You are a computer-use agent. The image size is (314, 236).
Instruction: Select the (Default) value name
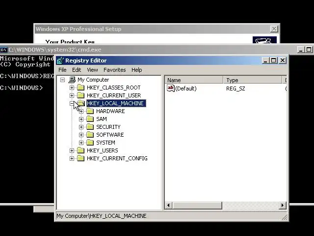[186, 88]
